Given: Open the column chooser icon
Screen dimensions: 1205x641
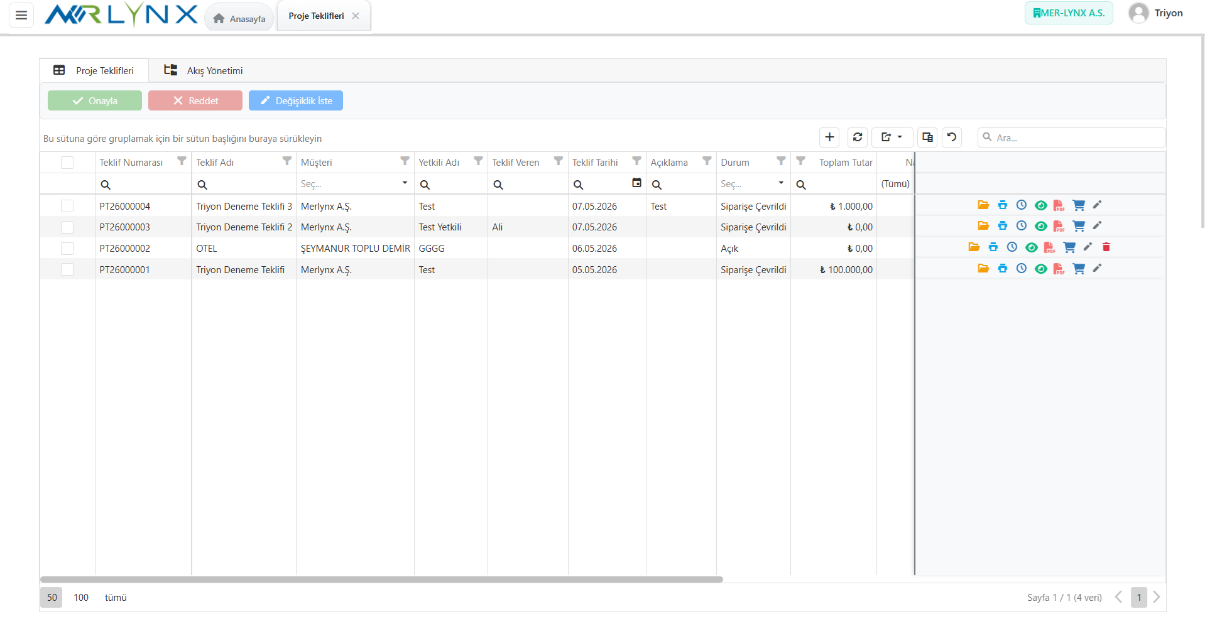Looking at the screenshot, I should pos(927,137).
